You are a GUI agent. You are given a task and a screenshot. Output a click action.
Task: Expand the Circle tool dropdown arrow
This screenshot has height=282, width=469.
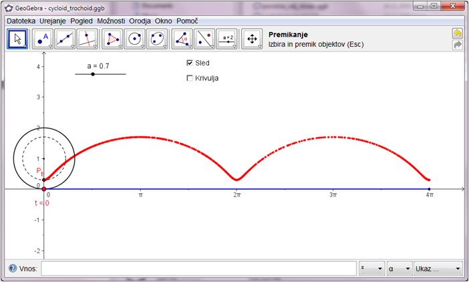142,47
